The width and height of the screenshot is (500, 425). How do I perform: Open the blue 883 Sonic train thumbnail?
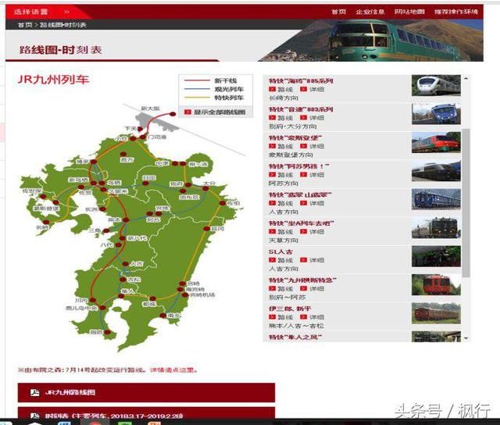(436, 114)
